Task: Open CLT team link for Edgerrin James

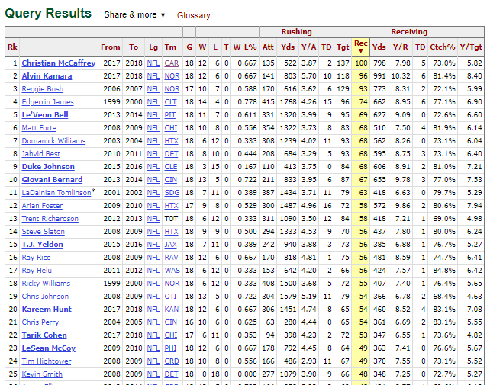Action: click(170, 102)
